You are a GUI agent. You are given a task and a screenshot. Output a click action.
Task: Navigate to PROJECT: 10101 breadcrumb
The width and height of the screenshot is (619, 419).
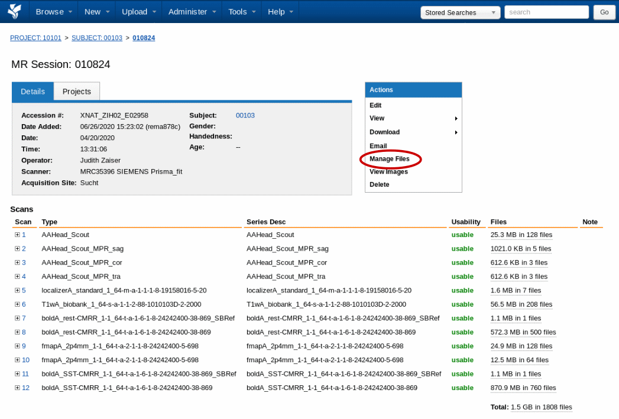click(x=35, y=38)
